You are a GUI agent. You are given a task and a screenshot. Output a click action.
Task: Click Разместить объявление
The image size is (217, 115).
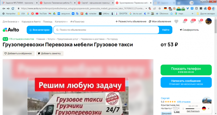pos(131,21)
